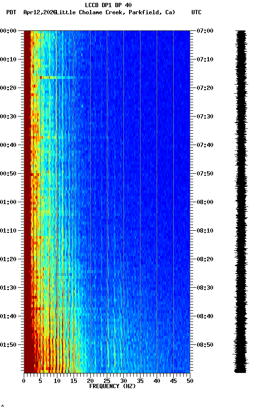Click the 01:00 PDT time label
This screenshot has height=411, width=262.
click(x=8, y=202)
